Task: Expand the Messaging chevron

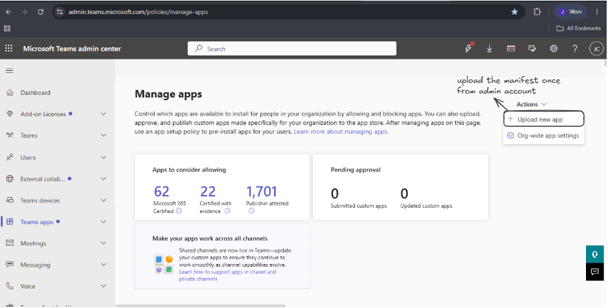Action: [x=103, y=265]
